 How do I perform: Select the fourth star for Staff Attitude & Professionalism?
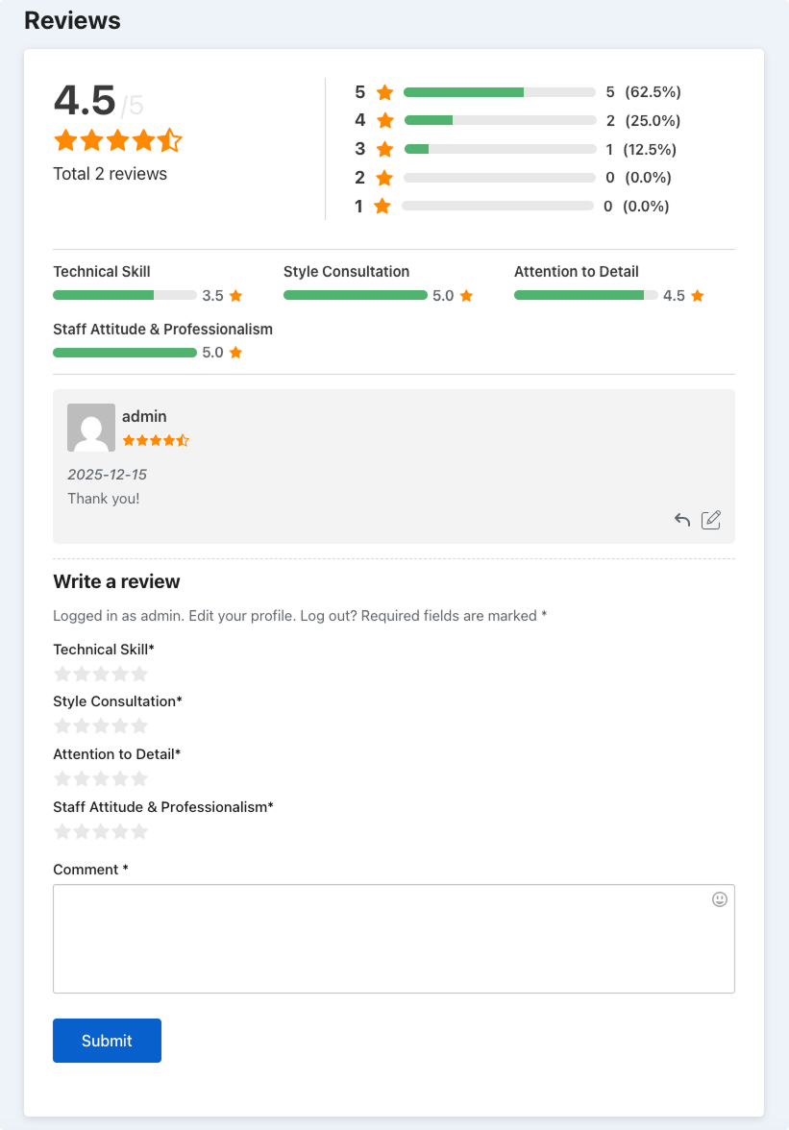pos(120,831)
